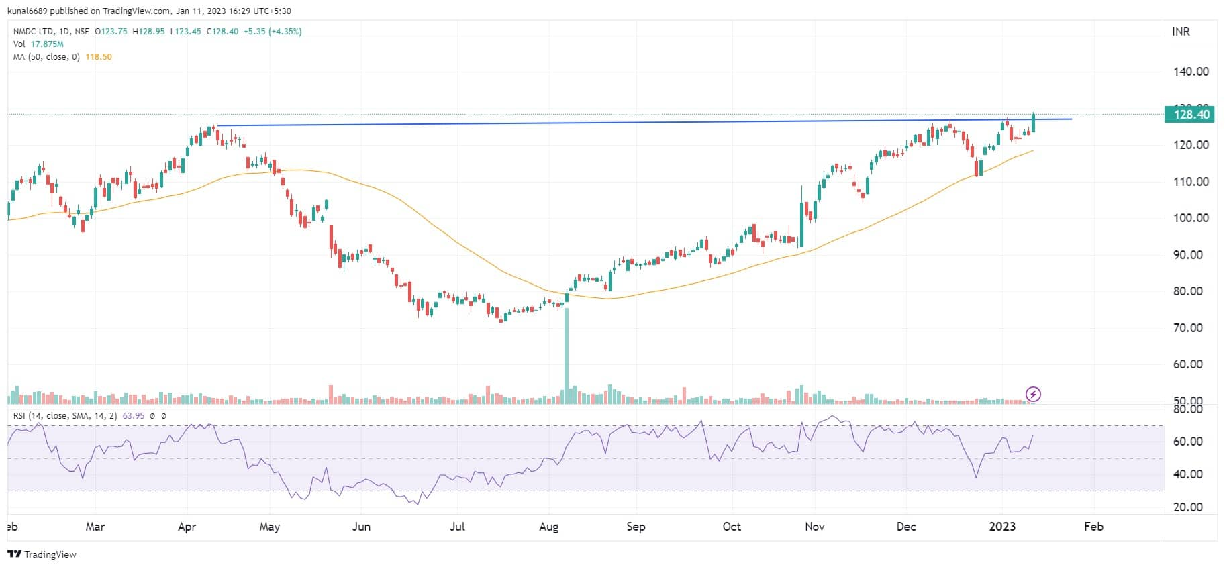Select the blue horizontal resistance trendline
The height and width of the screenshot is (567, 1225).
point(644,122)
